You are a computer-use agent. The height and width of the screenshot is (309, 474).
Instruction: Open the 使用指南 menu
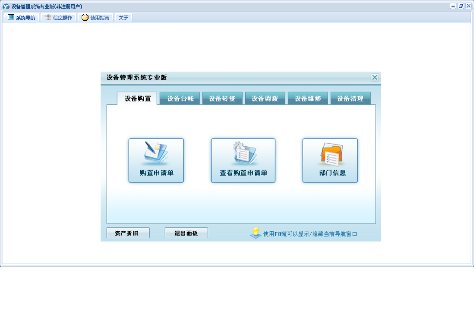pyautogui.click(x=95, y=18)
